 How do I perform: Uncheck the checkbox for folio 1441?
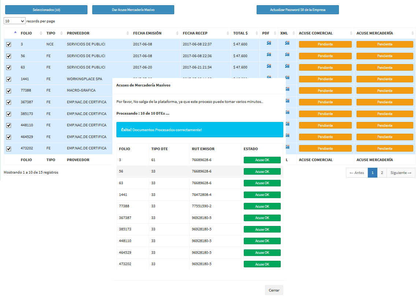click(x=8, y=79)
